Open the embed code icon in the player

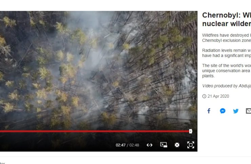149,145
